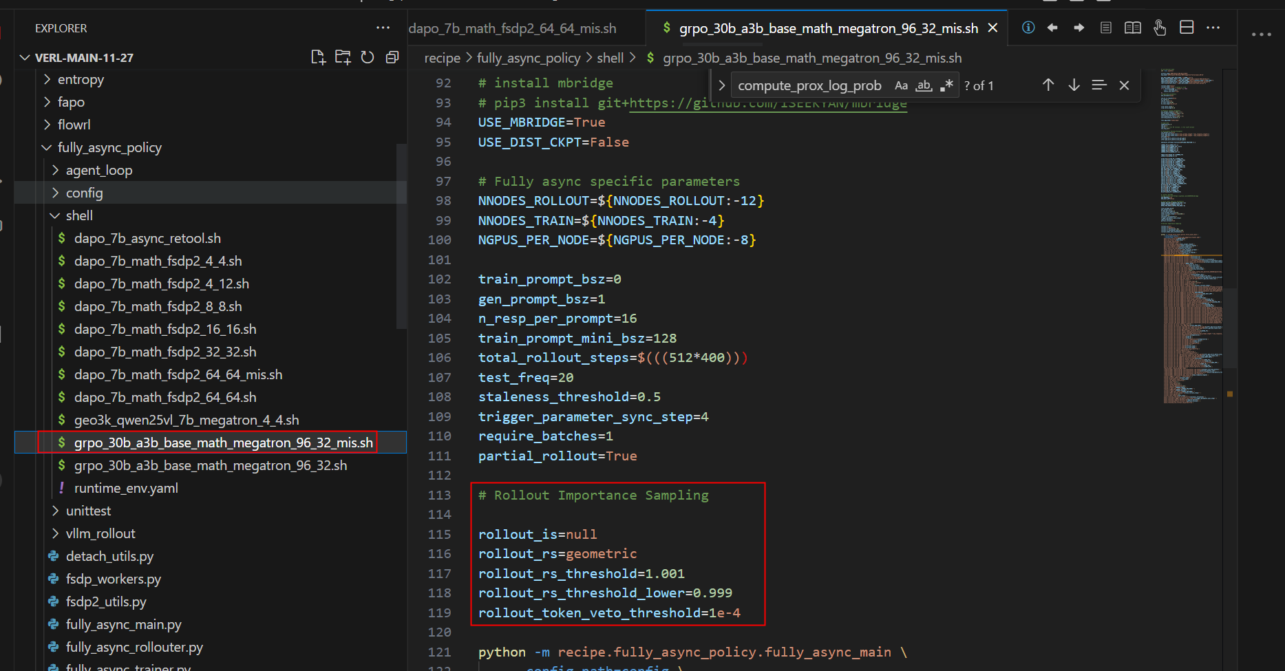Screen dimensions: 1285x671
Task: Click line number 113 in gutter
Action: coord(439,495)
